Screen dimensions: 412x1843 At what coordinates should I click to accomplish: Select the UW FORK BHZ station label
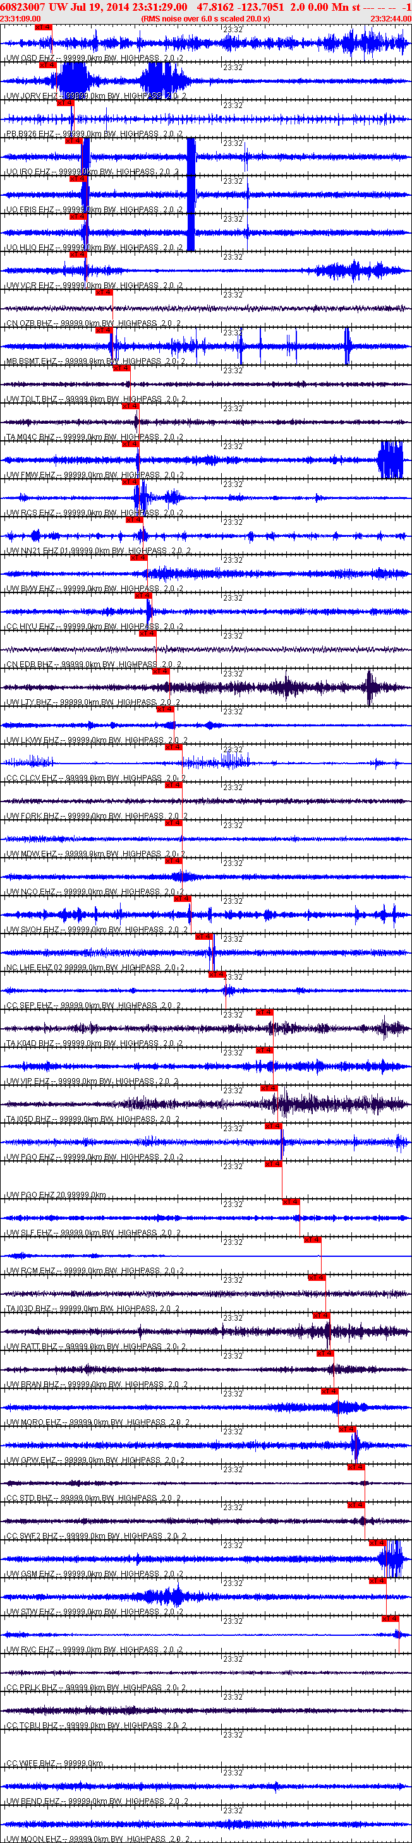tap(97, 816)
